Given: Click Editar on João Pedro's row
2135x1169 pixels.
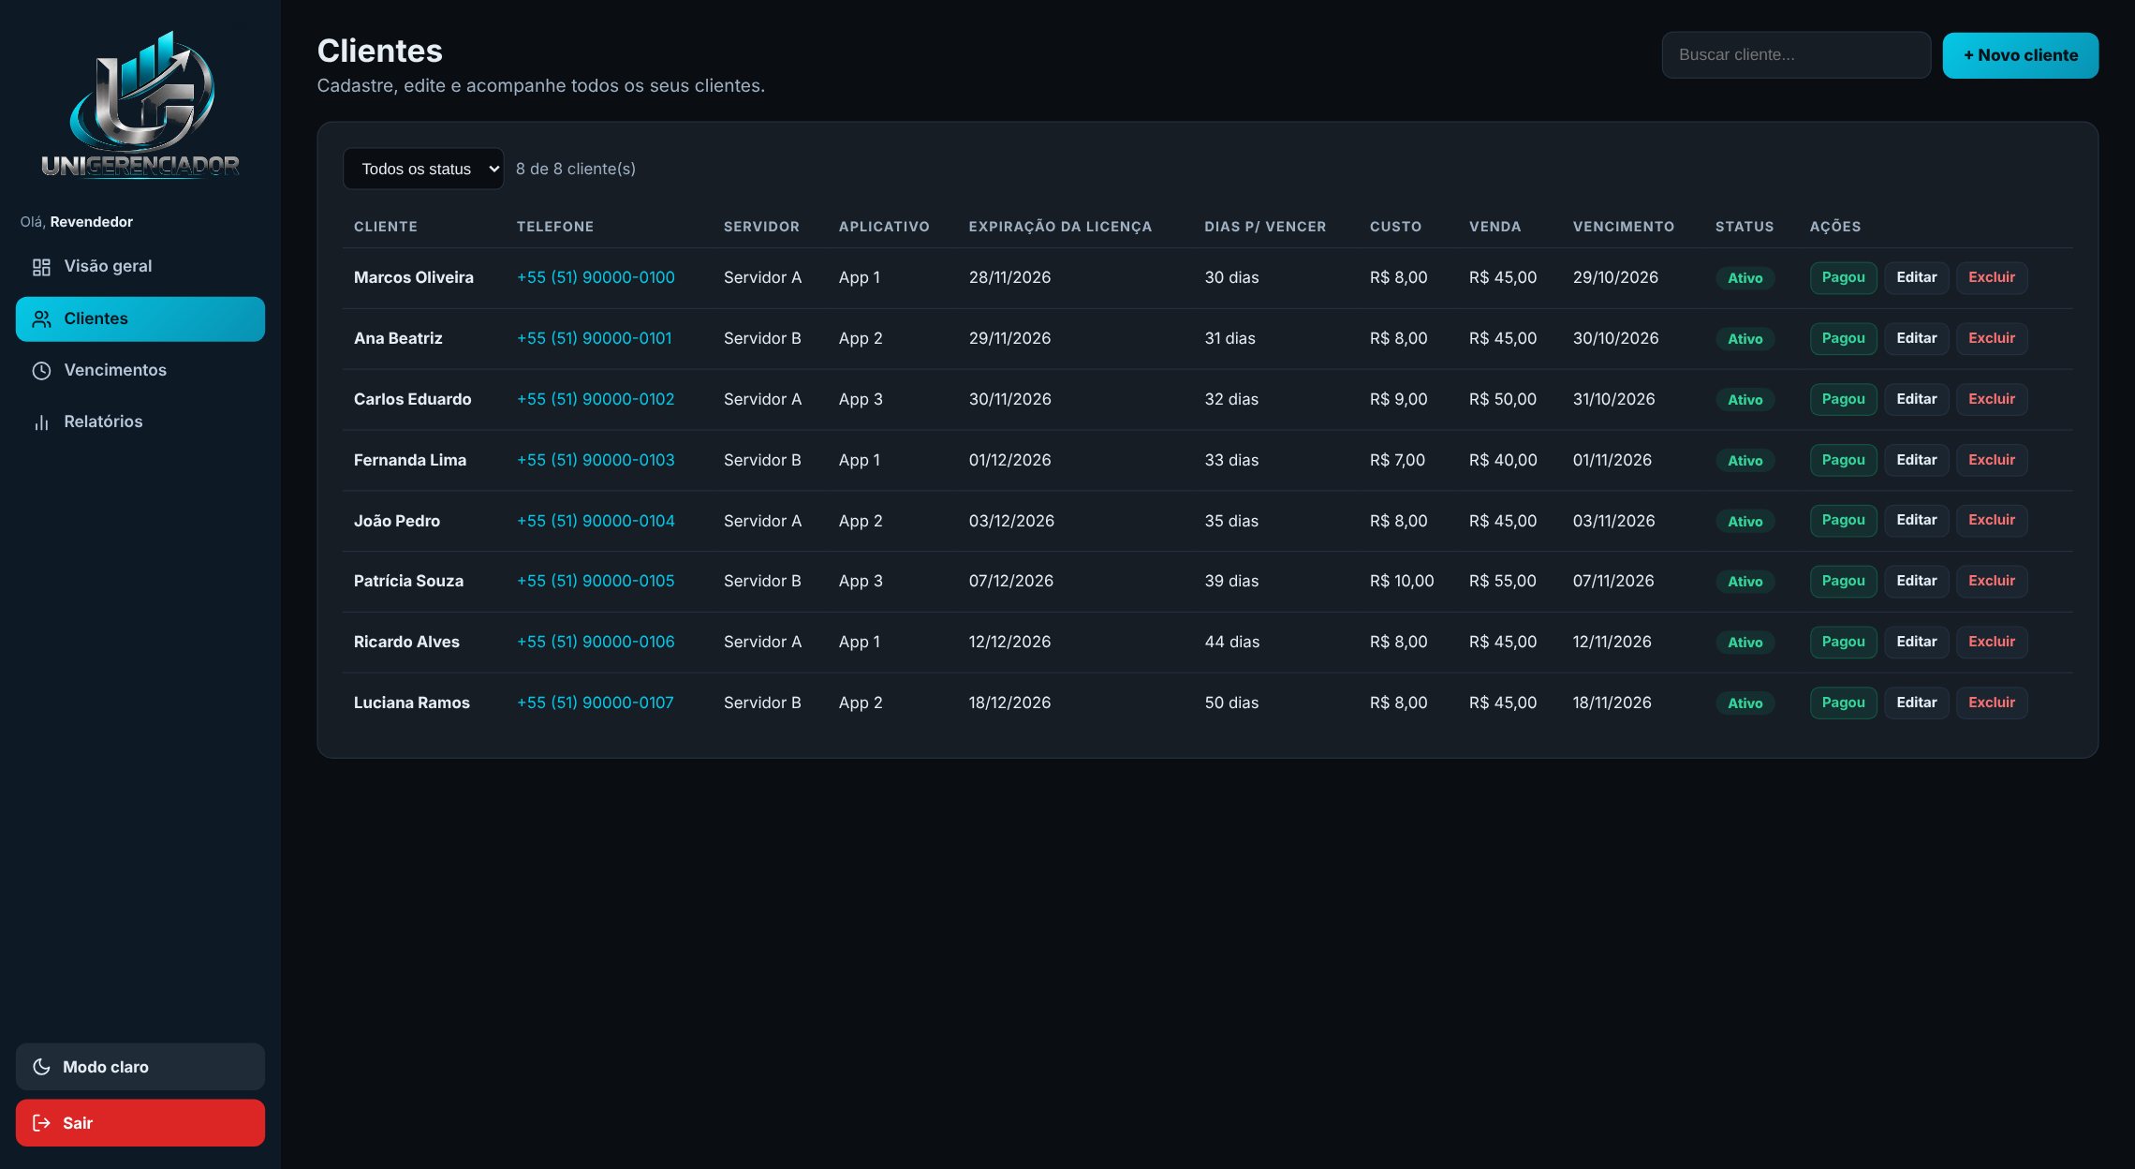Looking at the screenshot, I should (x=1916, y=521).
